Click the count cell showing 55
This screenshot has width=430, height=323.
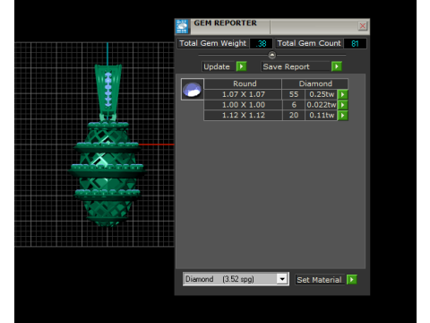pyautogui.click(x=294, y=94)
